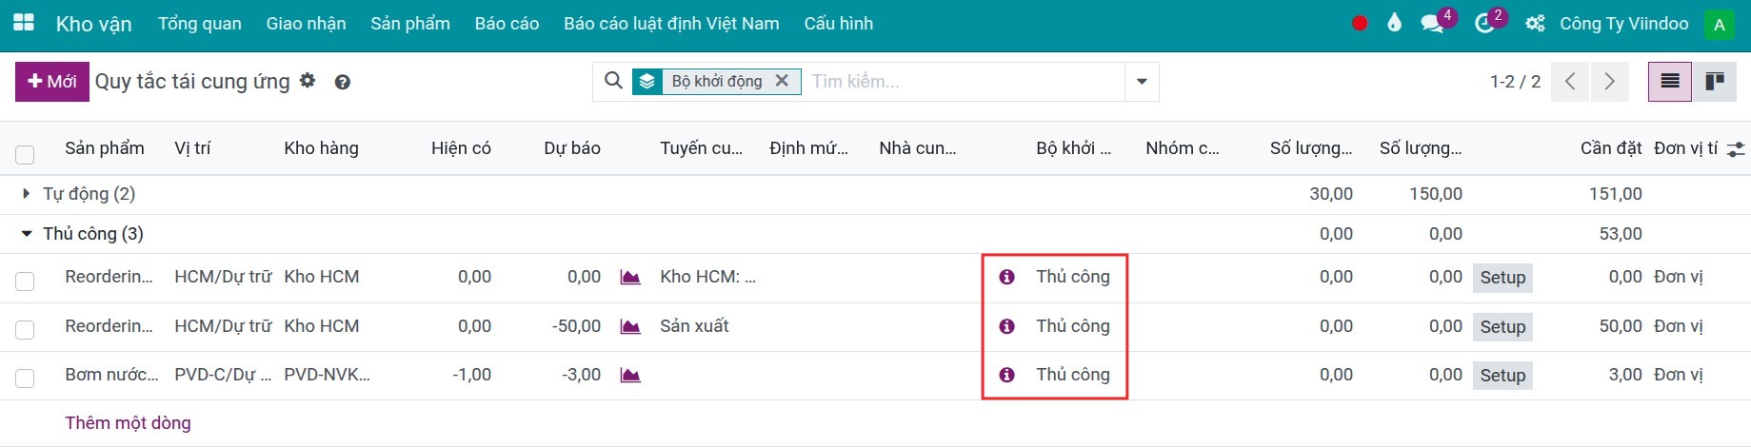Click the Tìm kiếm search field
Screen dimensions: 1751x447
tap(962, 82)
